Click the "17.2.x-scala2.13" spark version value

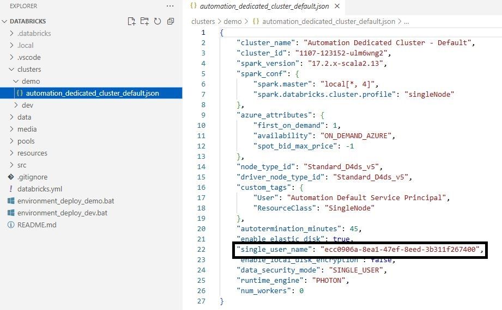click(346, 63)
